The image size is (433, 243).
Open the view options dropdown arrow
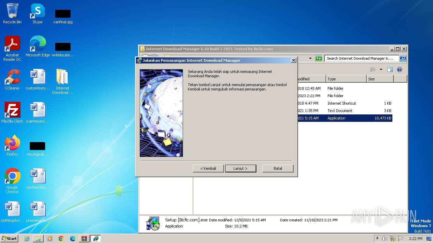381,70
